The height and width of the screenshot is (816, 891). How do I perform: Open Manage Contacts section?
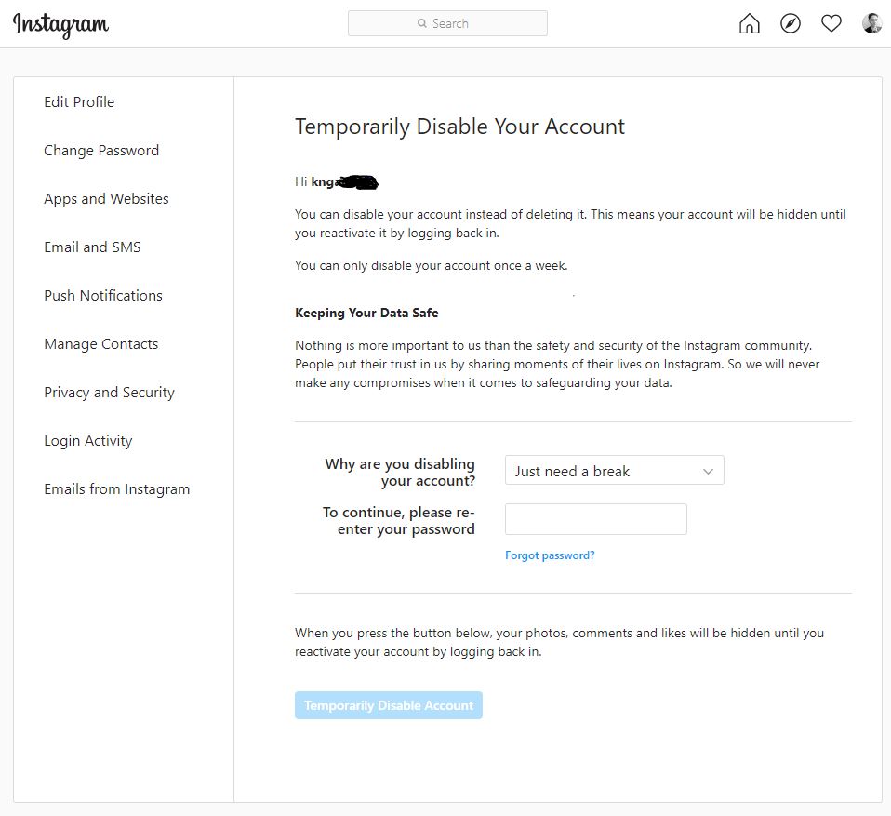click(101, 343)
